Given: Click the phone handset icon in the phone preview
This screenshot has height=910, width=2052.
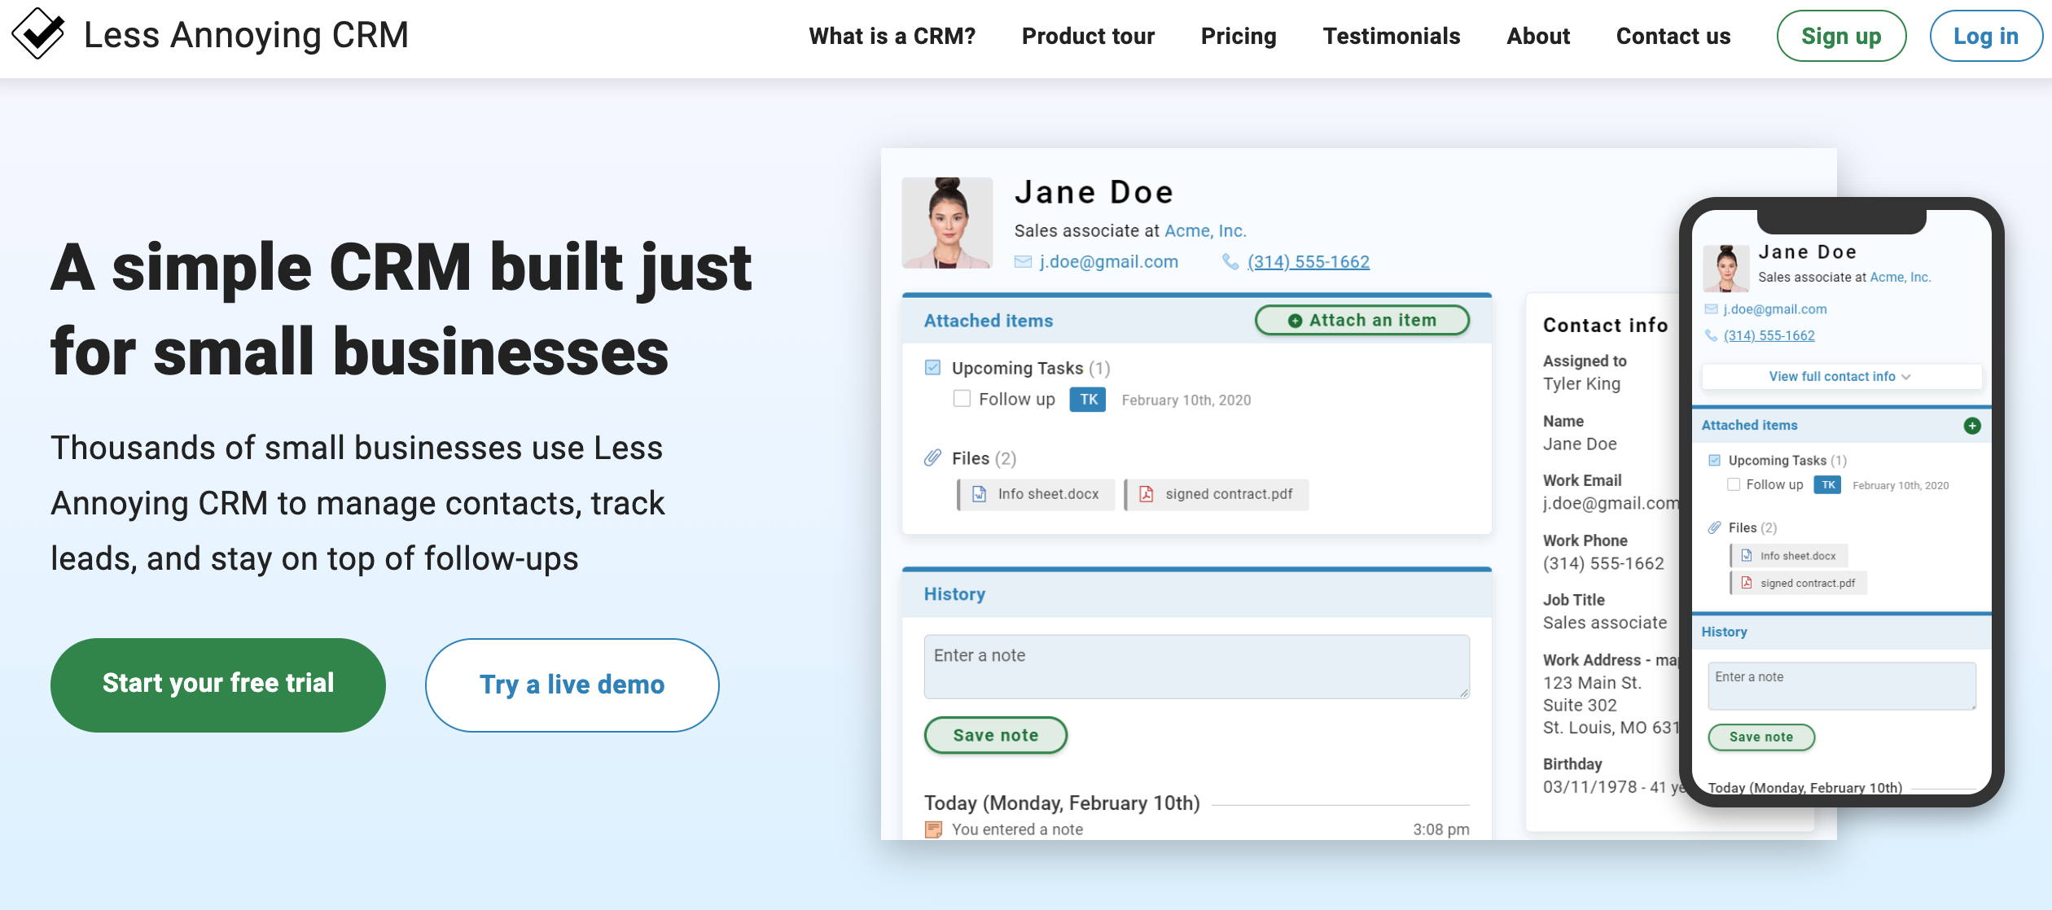Looking at the screenshot, I should (x=1712, y=335).
